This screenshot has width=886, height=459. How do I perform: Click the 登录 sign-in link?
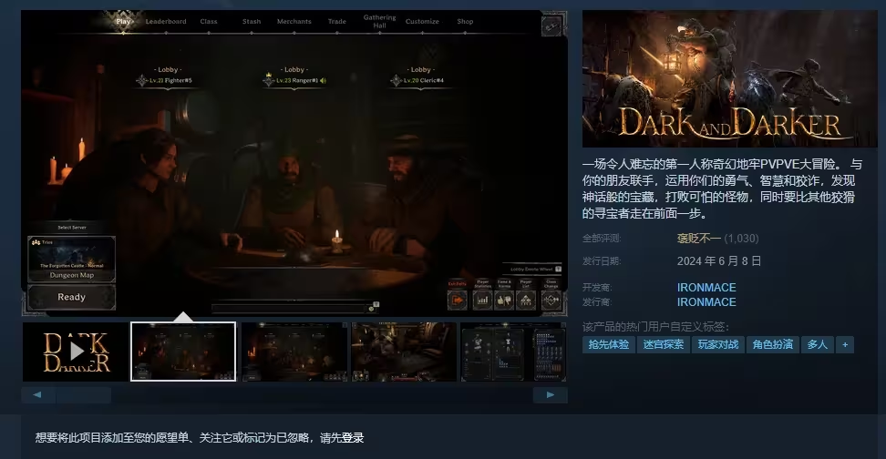click(x=353, y=437)
